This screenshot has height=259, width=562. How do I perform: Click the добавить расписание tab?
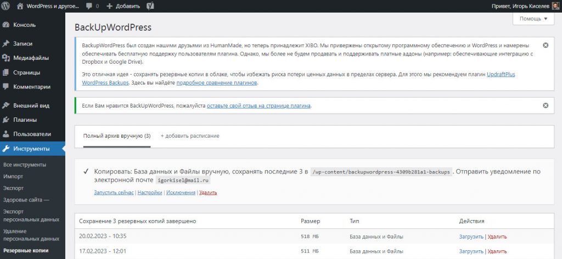190,136
